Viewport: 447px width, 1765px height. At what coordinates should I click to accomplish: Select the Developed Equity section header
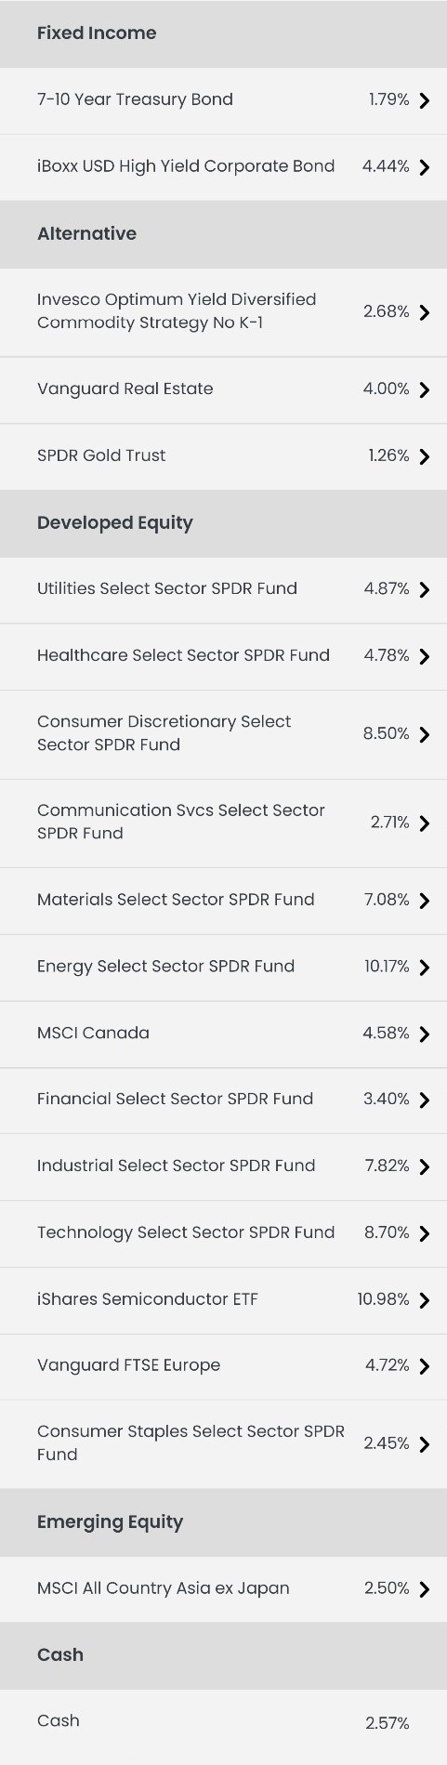[223, 523]
